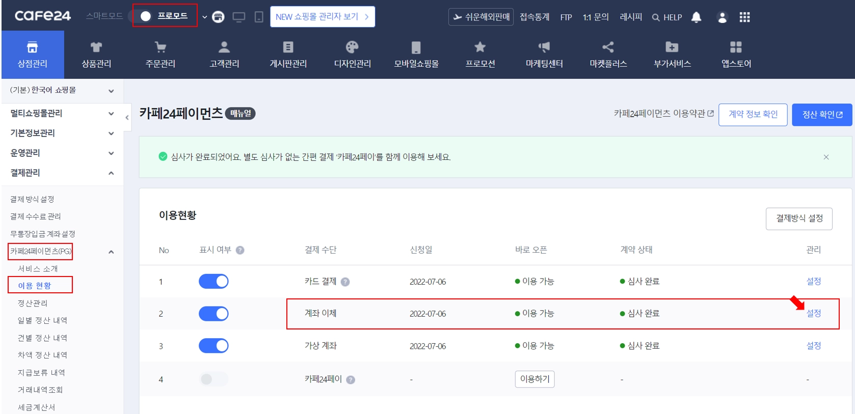Click the 마케팅센터 megaphone icon
855x414 pixels.
coord(544,47)
